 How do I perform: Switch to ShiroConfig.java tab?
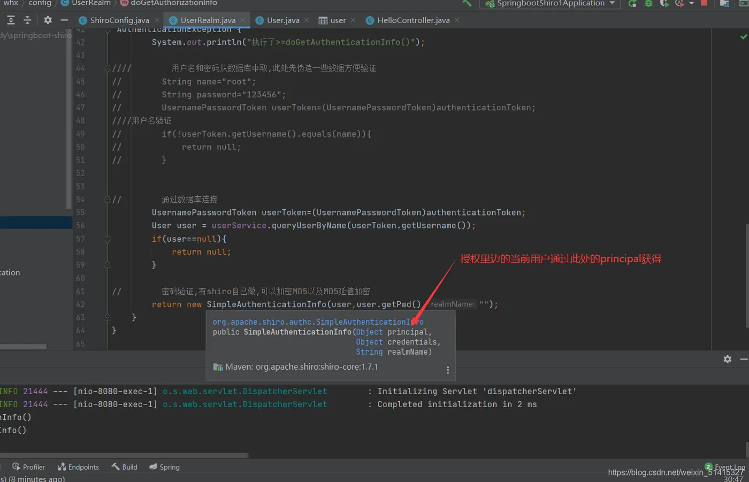(x=119, y=20)
